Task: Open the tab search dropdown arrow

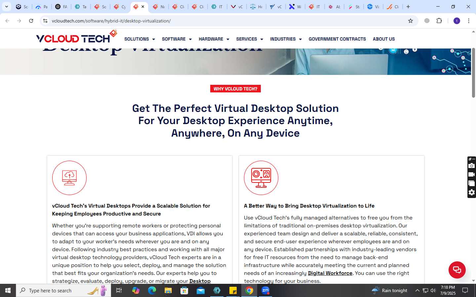Action: (x=7, y=7)
